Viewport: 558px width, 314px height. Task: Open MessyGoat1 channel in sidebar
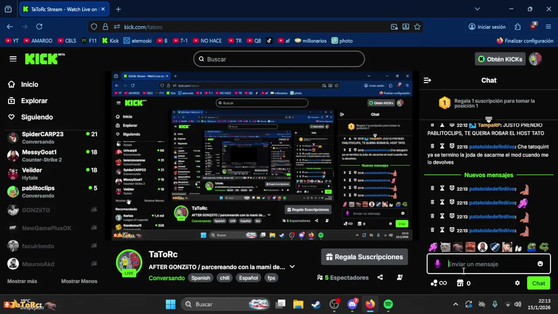(x=52, y=156)
